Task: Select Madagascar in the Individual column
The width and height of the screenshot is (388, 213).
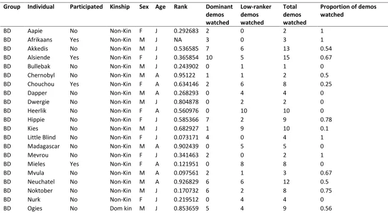Action: click(44, 146)
